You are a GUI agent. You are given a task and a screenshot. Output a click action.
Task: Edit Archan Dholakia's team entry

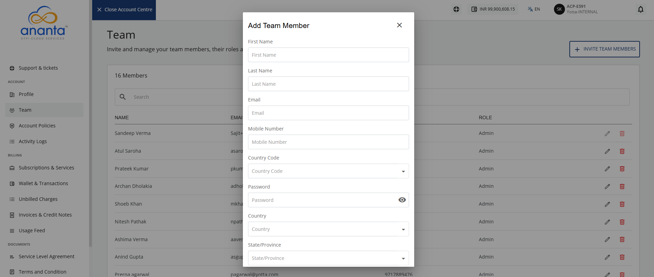607,186
